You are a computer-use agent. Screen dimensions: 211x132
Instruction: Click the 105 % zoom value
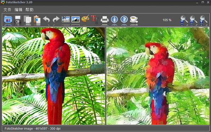167,20
